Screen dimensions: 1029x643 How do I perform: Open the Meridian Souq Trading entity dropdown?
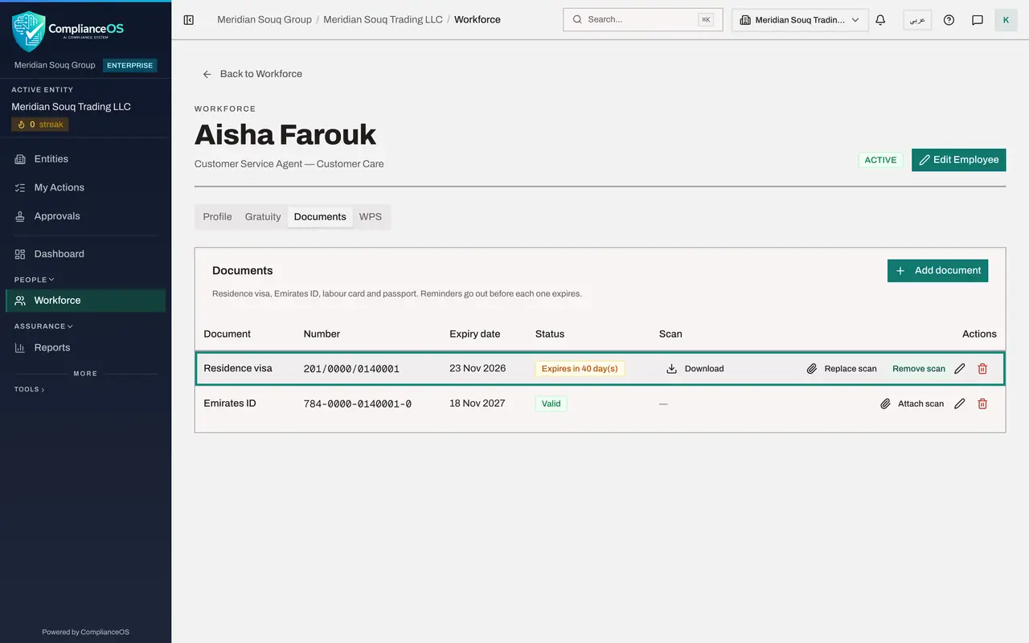pos(800,20)
